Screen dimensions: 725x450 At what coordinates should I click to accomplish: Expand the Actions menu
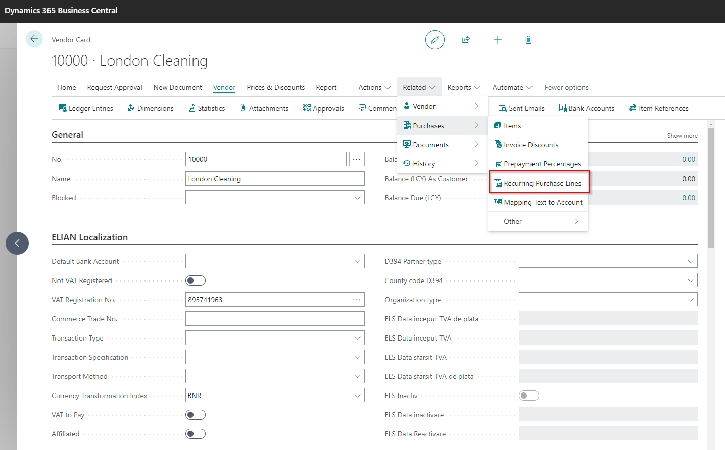(374, 87)
